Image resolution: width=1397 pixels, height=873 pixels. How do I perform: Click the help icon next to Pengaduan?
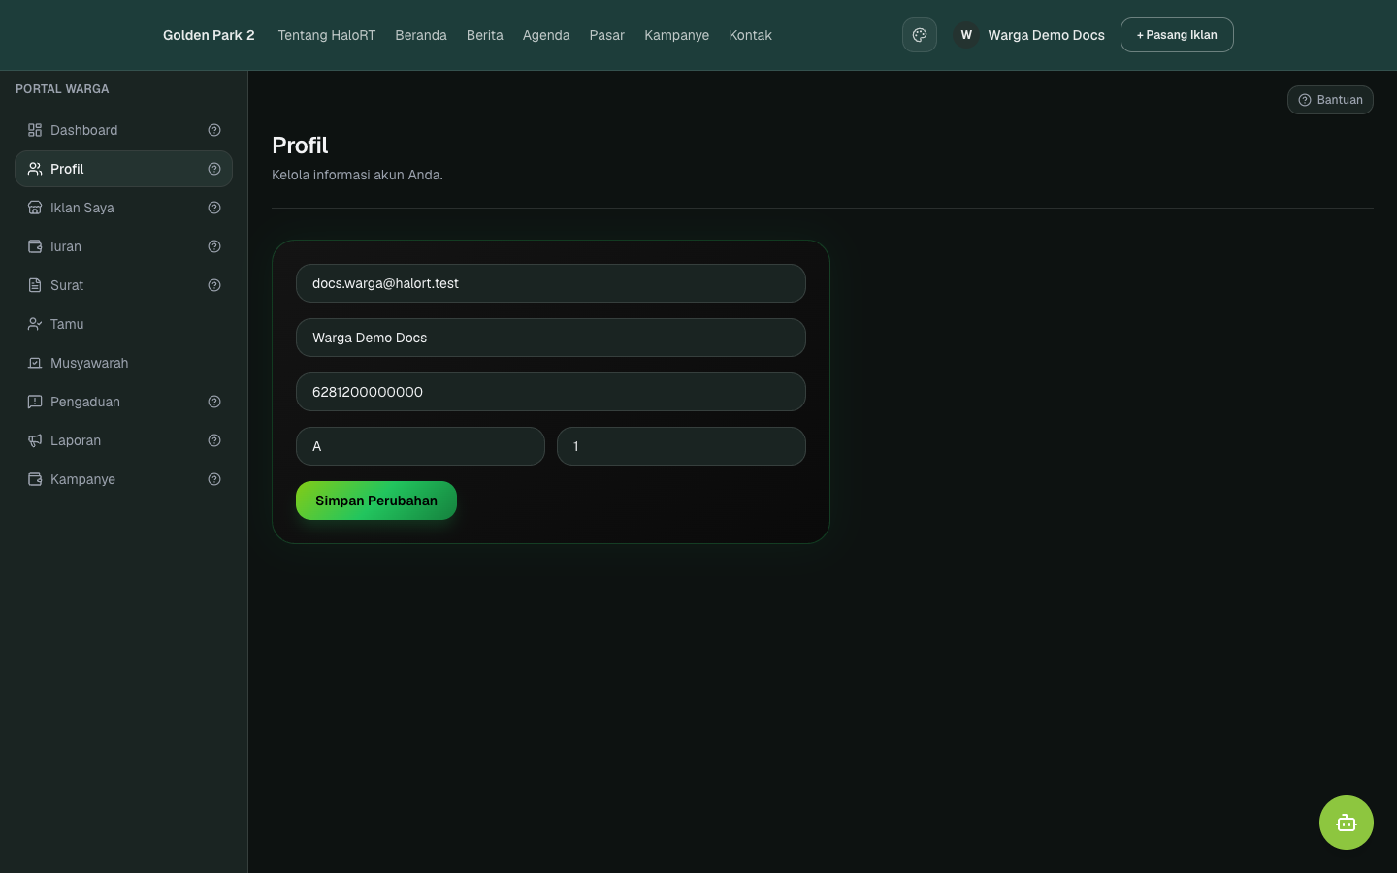(x=214, y=402)
